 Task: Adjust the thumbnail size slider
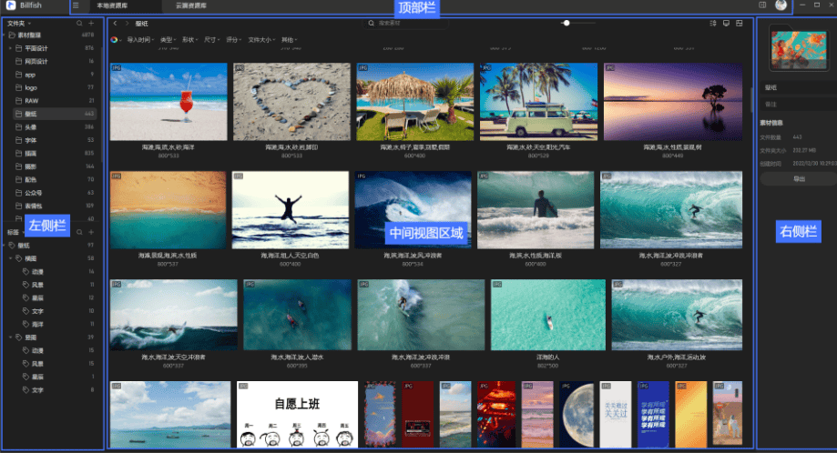[x=566, y=23]
